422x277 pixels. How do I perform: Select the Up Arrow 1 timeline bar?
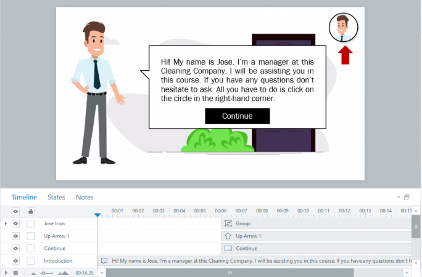click(x=315, y=236)
